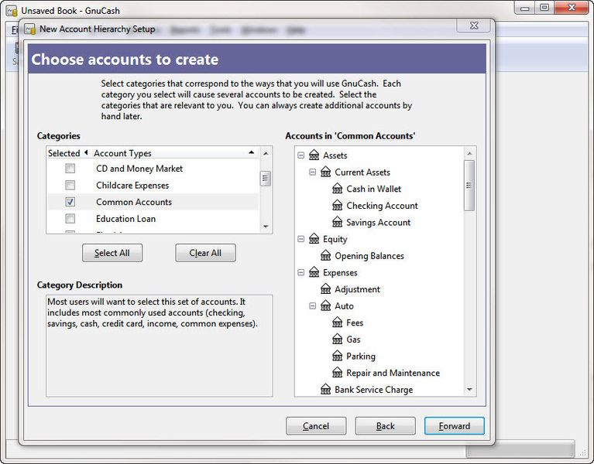
Task: Uncheck the Common Accounts checkbox
Action: click(x=70, y=202)
